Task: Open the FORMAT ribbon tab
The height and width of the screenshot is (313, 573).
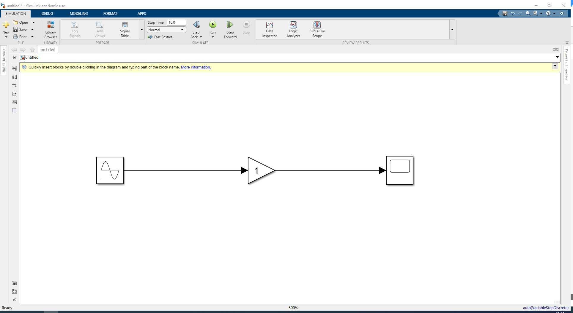Action: pos(110,13)
